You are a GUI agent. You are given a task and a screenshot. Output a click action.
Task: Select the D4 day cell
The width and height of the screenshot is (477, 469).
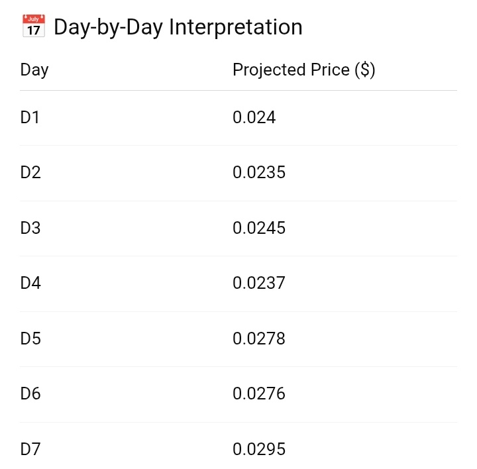(x=30, y=284)
